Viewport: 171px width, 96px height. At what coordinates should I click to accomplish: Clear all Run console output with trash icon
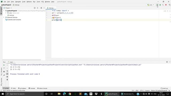(7, 79)
